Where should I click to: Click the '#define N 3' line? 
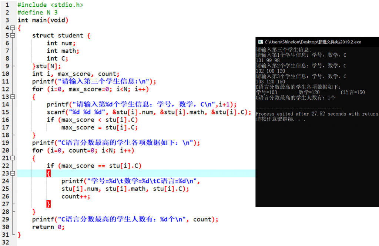(37, 13)
